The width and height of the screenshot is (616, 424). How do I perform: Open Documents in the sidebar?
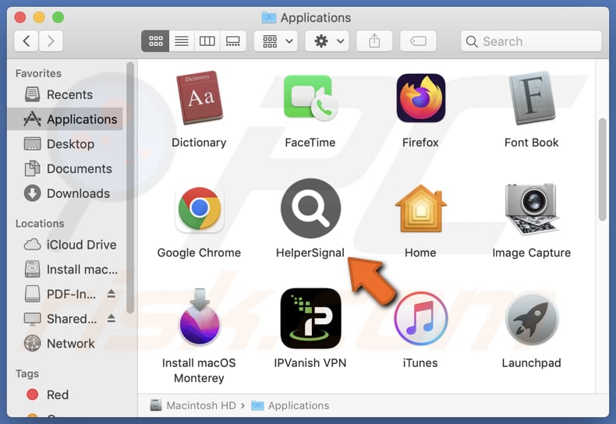(x=65, y=169)
